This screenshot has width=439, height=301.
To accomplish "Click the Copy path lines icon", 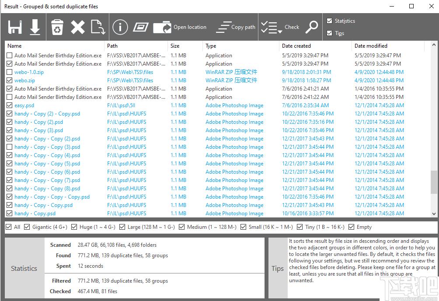I will coord(223,27).
